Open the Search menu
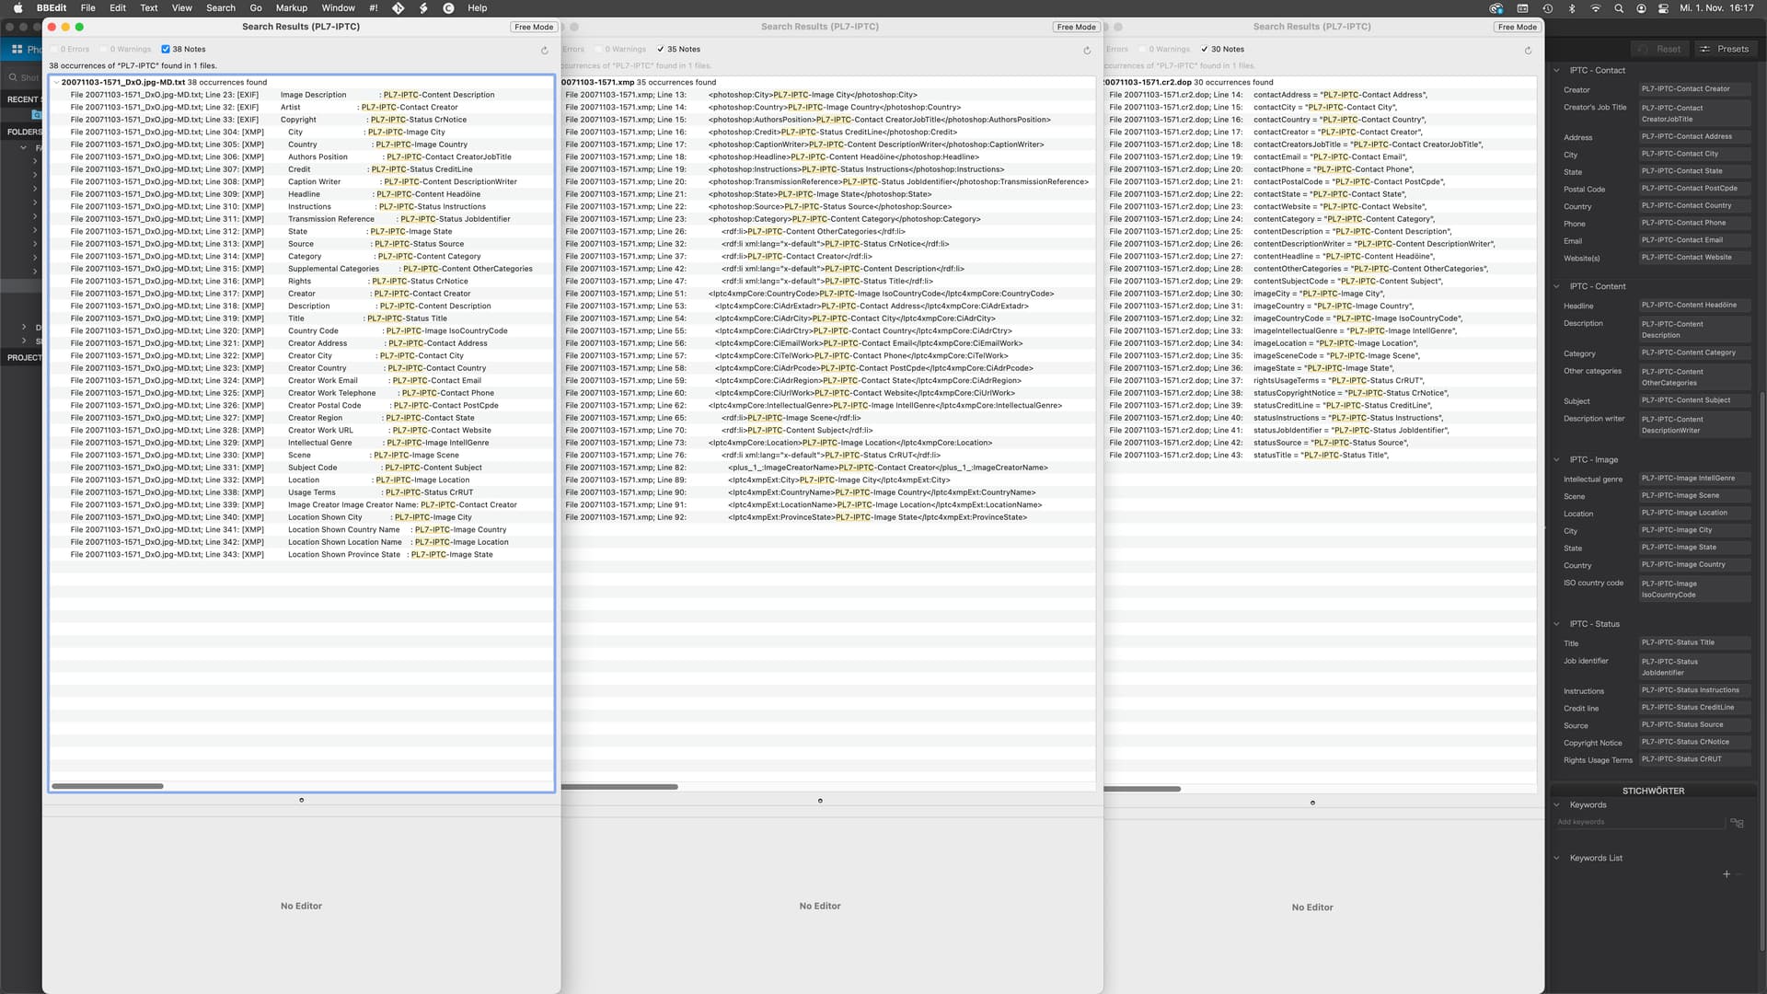This screenshot has width=1767, height=994. click(x=220, y=8)
